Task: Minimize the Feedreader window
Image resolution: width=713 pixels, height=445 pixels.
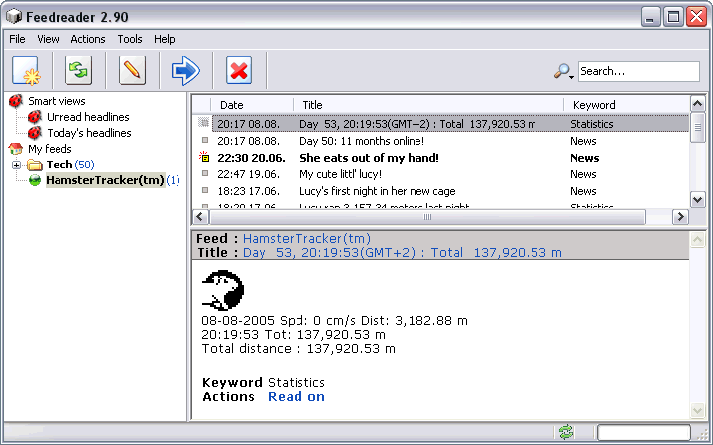Action: [x=651, y=17]
